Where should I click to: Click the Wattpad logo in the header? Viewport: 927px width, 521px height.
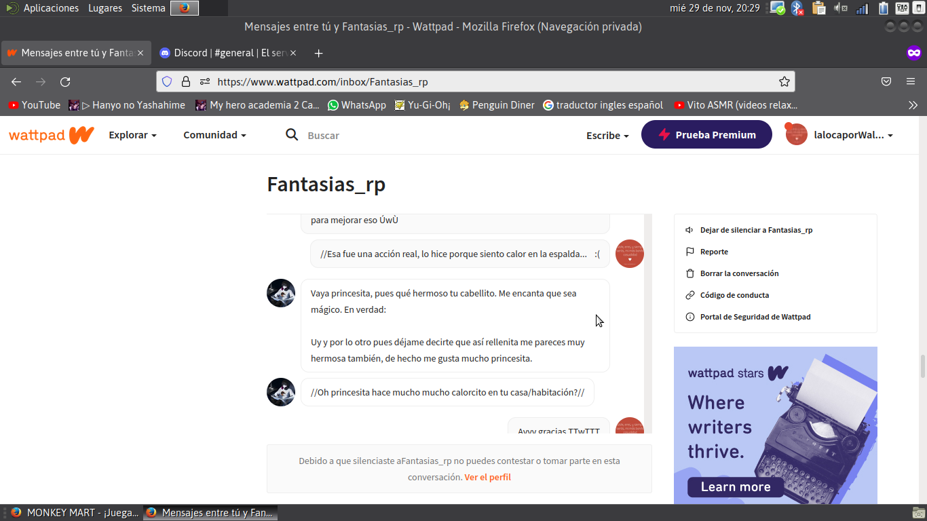[51, 135]
